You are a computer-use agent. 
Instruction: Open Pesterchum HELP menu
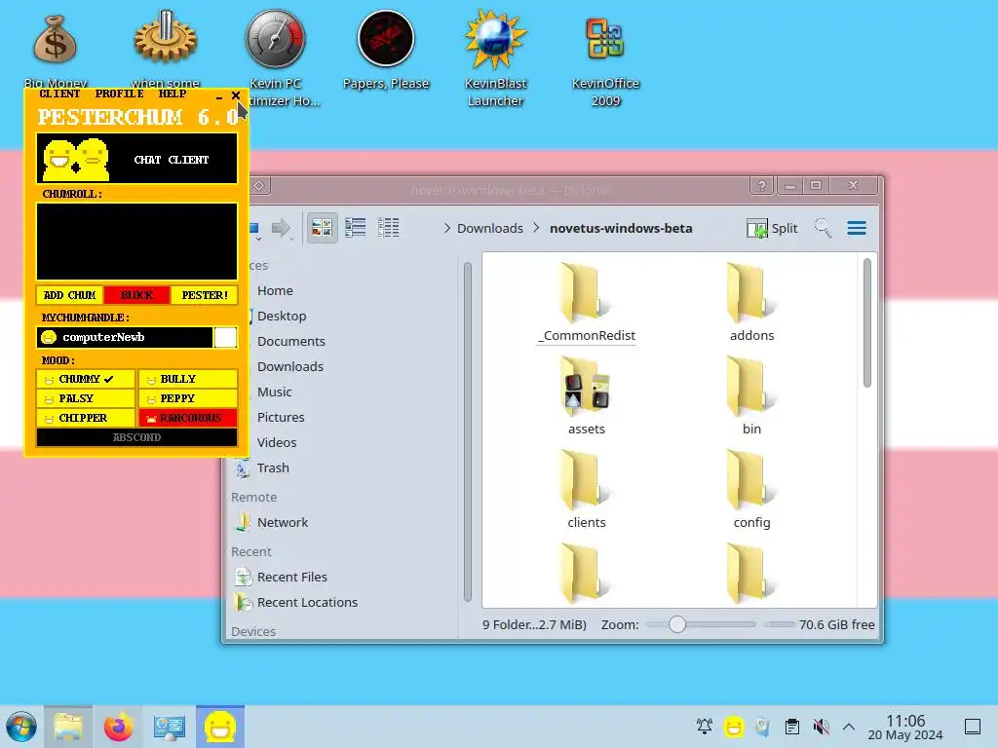(x=173, y=93)
